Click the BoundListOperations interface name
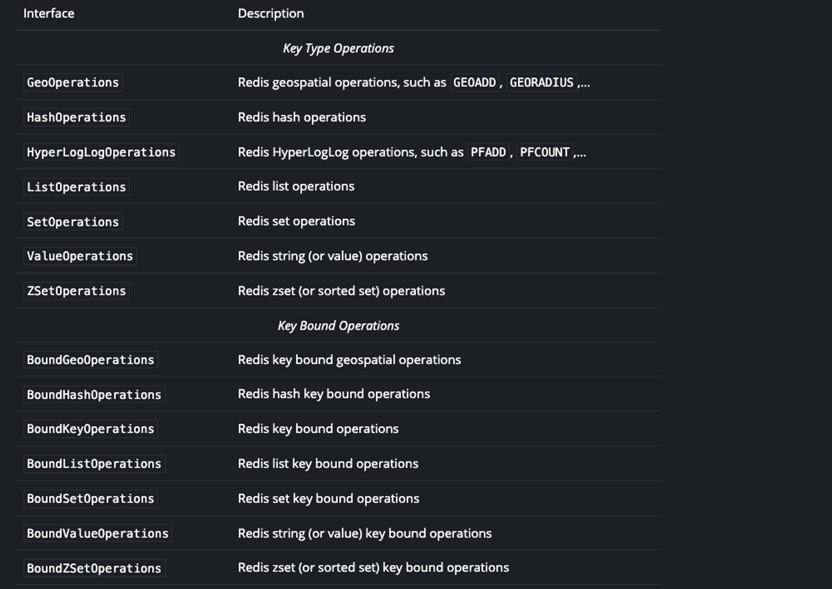This screenshot has height=589, width=832. pos(94,464)
